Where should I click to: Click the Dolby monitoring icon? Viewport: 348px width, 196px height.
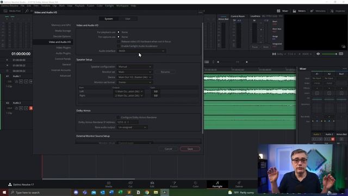point(274,54)
